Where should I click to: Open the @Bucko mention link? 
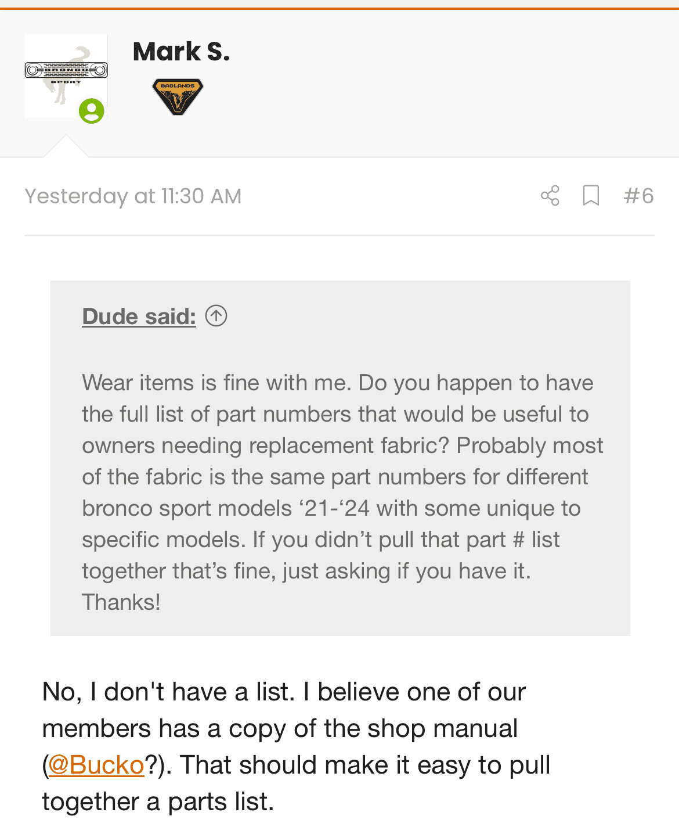pos(96,765)
